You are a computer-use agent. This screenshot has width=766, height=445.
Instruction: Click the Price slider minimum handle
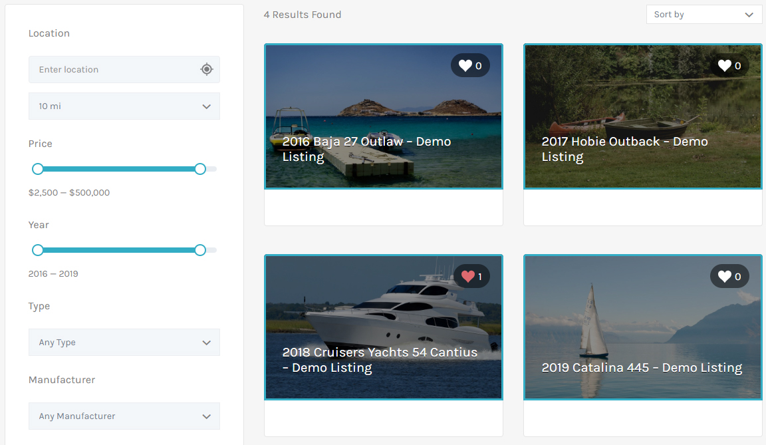coord(38,169)
